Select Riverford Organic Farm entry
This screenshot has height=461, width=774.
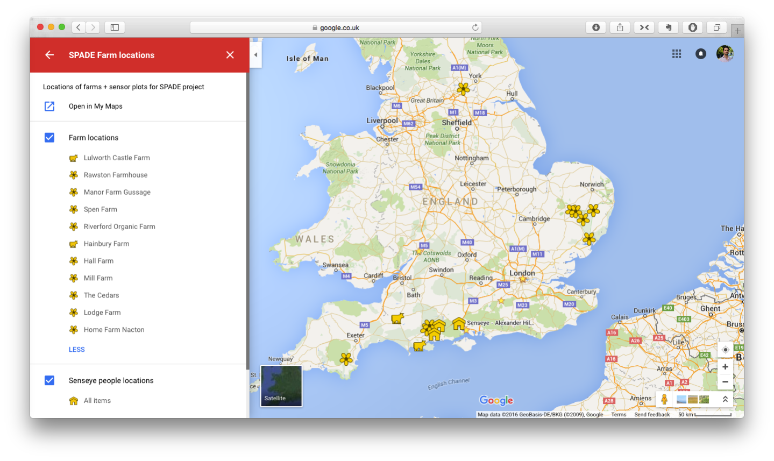click(119, 226)
